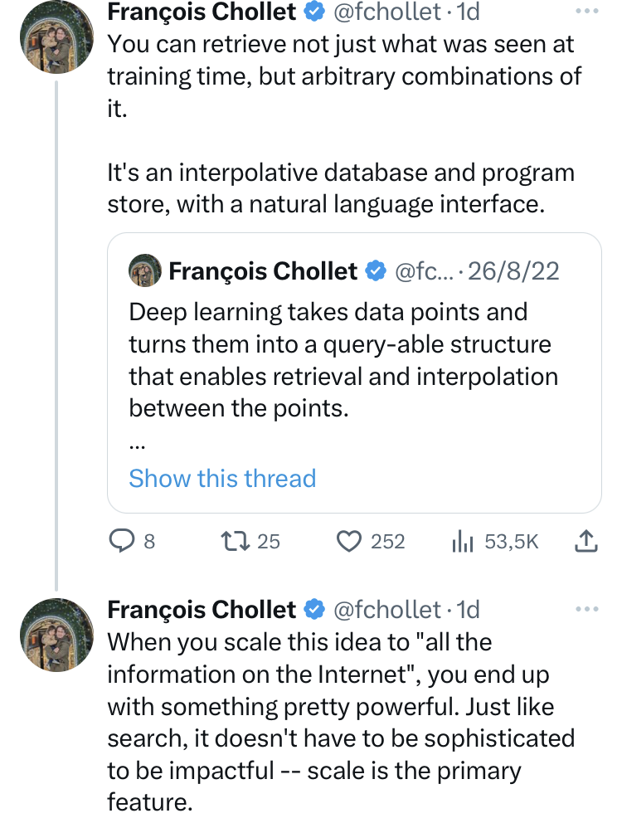622x823 pixels.
Task: Open the @fchollet handle on the top tweet
Action: click(386, 12)
